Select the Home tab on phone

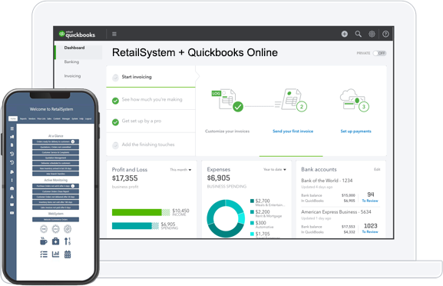pos(13,118)
